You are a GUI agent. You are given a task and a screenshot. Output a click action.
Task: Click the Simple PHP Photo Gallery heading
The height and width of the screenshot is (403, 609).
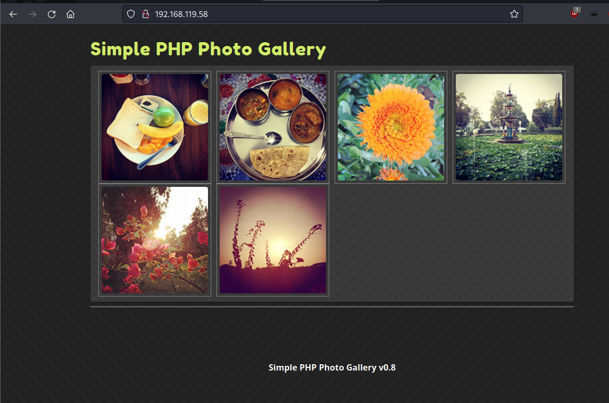(x=208, y=49)
